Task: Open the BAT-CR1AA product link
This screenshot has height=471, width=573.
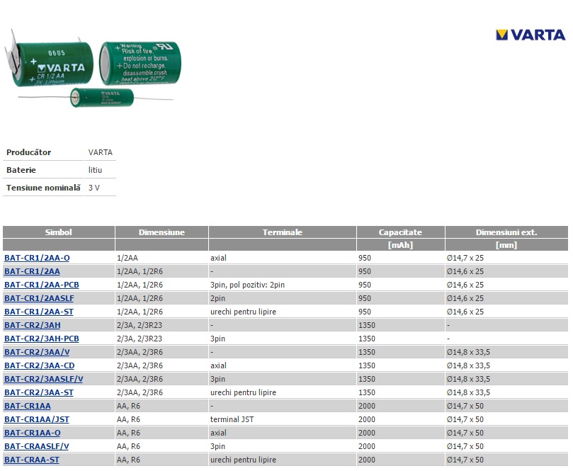Action: click(x=28, y=406)
